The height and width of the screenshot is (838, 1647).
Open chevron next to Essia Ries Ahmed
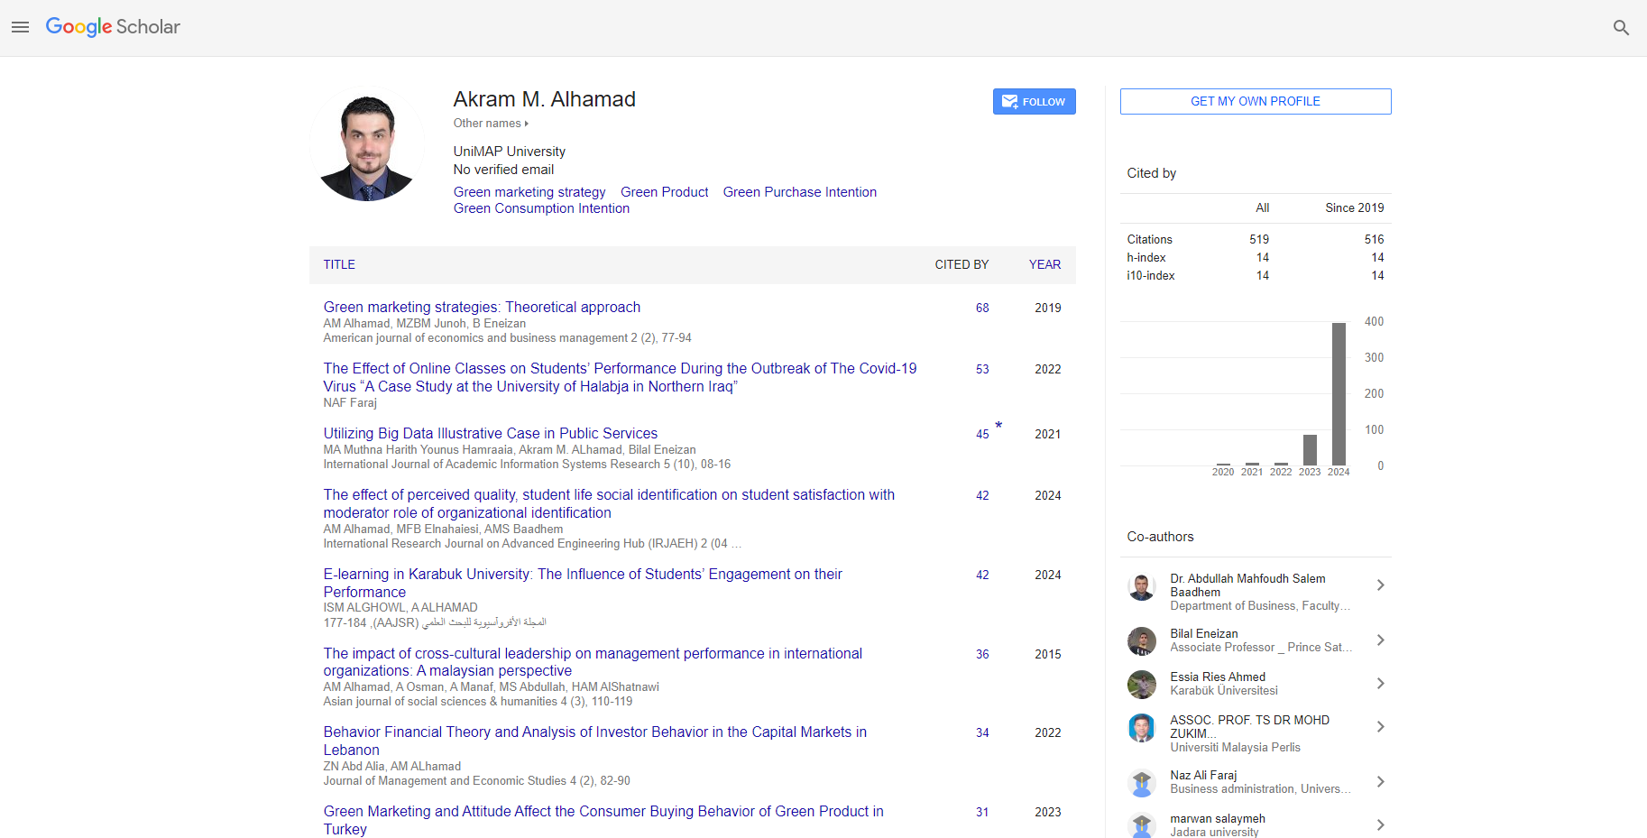[x=1380, y=684]
